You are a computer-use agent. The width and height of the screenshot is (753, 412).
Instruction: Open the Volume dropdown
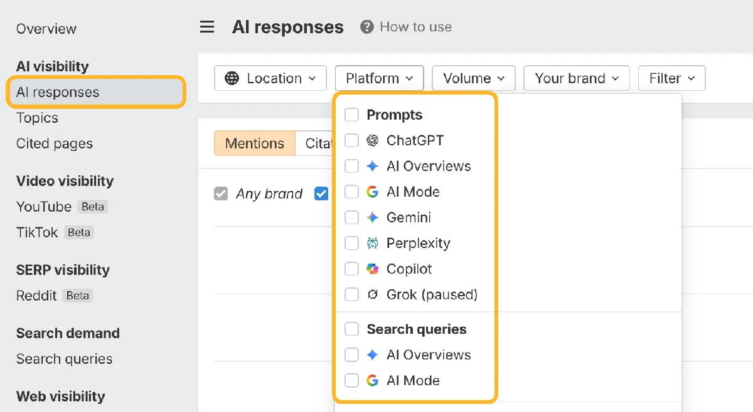[x=474, y=78]
